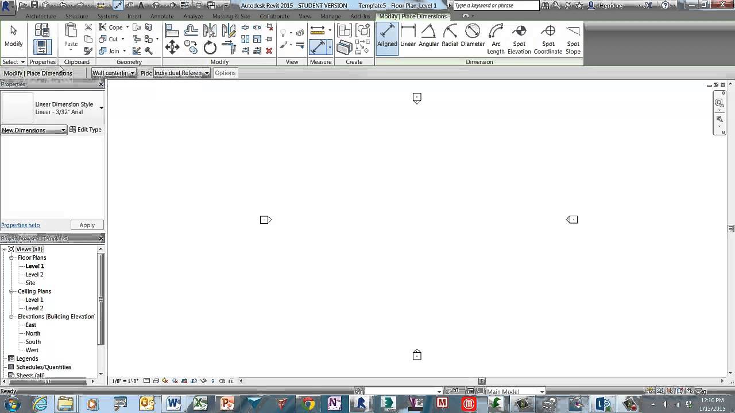Click the Windows Start button
This screenshot has width=735, height=413.
(x=12, y=404)
